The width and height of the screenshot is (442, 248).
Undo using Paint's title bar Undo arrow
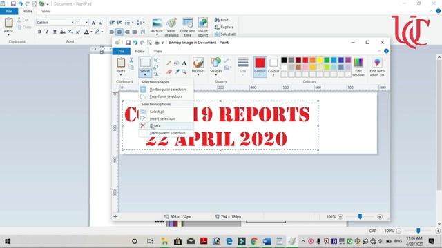(x=135, y=43)
